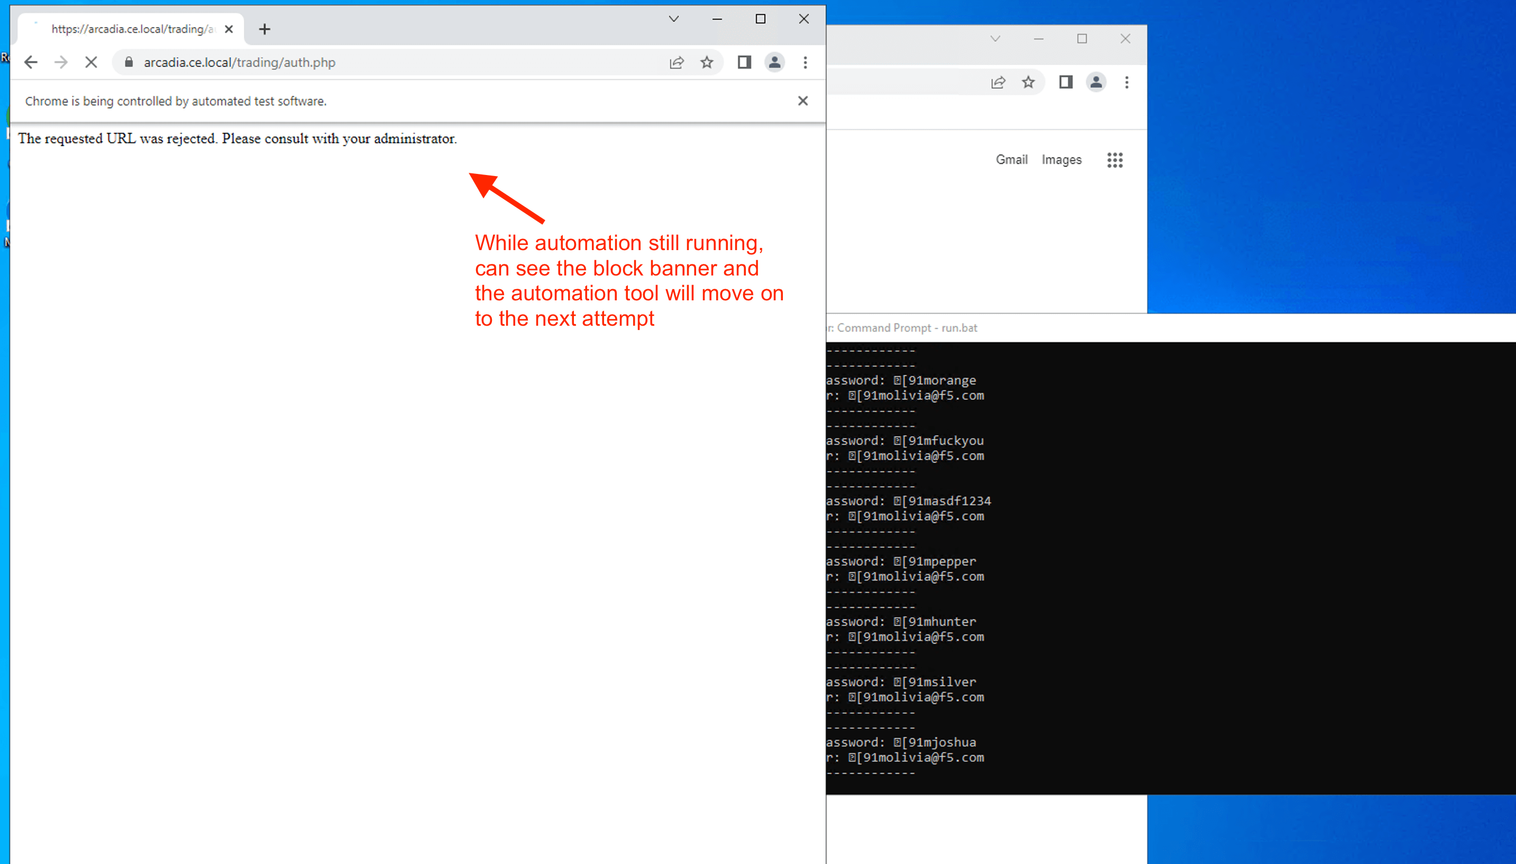Click the back navigation arrow
Image resolution: width=1516 pixels, height=864 pixels.
31,62
